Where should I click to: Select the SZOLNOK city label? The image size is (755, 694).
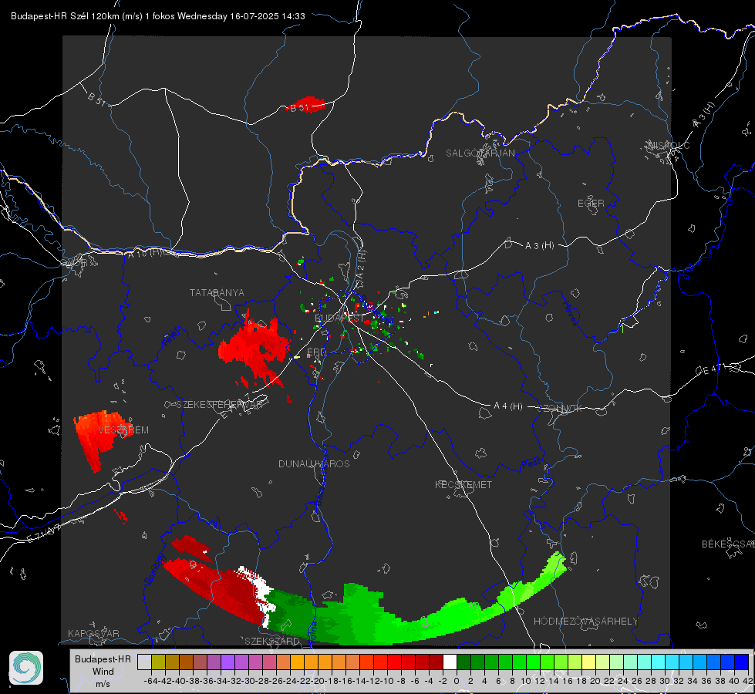tap(560, 408)
